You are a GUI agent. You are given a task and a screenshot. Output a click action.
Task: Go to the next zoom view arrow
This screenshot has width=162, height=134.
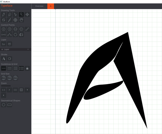pyautogui.click(x=4, y=95)
